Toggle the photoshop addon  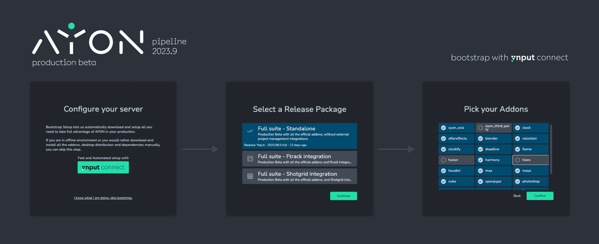530,181
